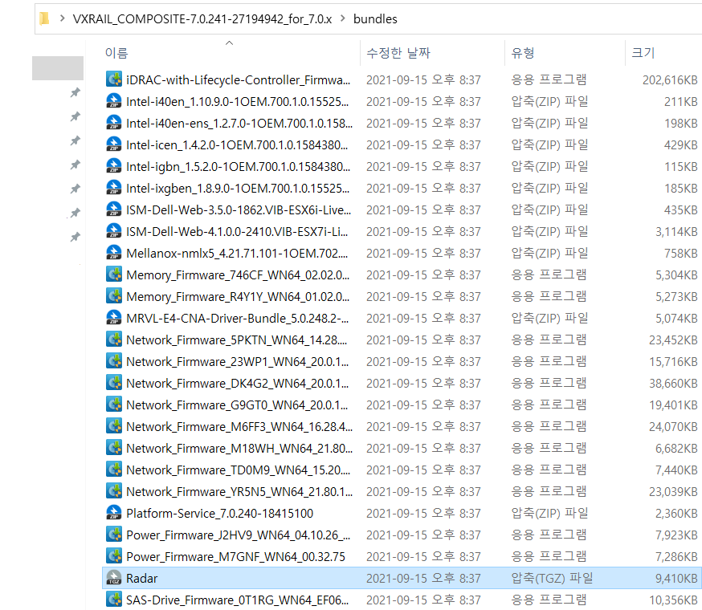Click the 202,616KB size value
The image size is (702, 610).
coord(670,79)
